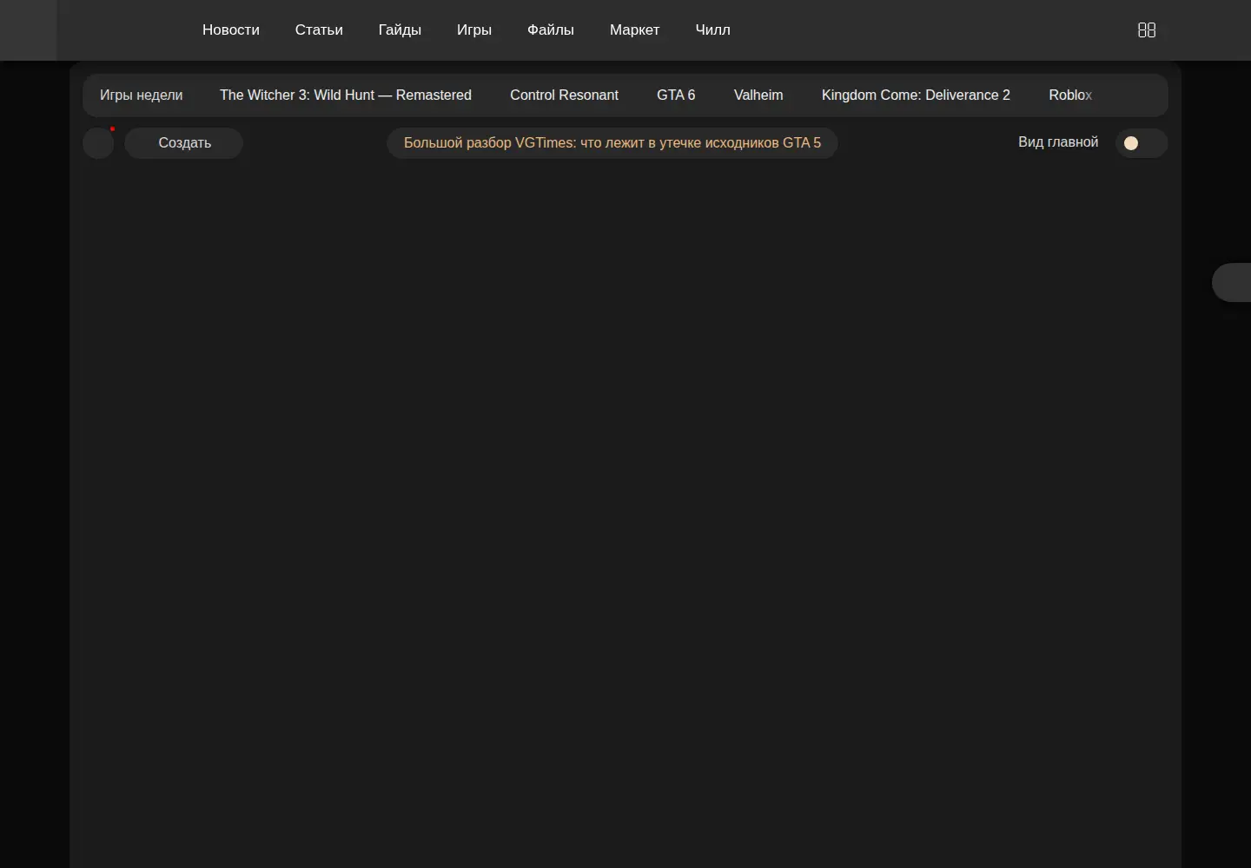Open the Гайды section
This screenshot has width=1251, height=868.
(400, 30)
